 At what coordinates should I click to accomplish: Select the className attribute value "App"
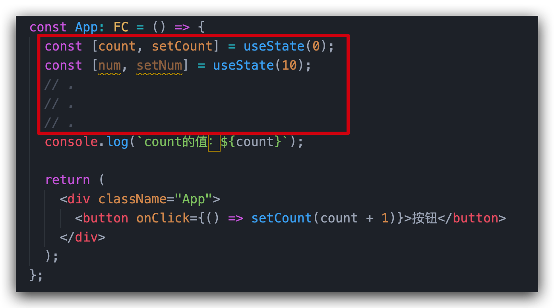click(x=194, y=199)
